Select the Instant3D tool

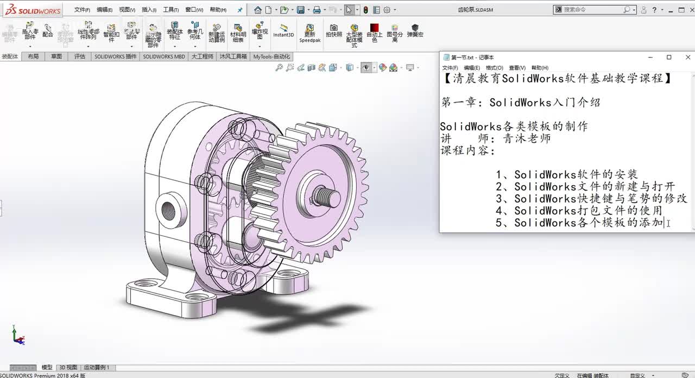(283, 30)
